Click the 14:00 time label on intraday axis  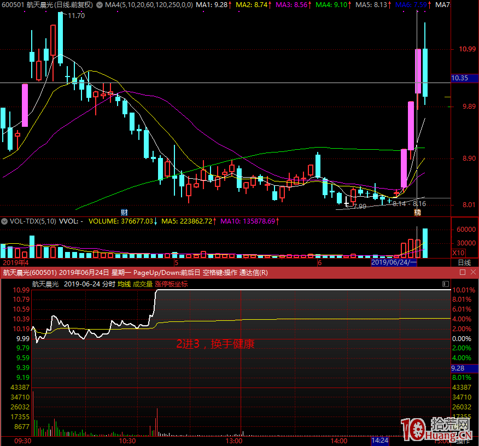click(x=339, y=441)
